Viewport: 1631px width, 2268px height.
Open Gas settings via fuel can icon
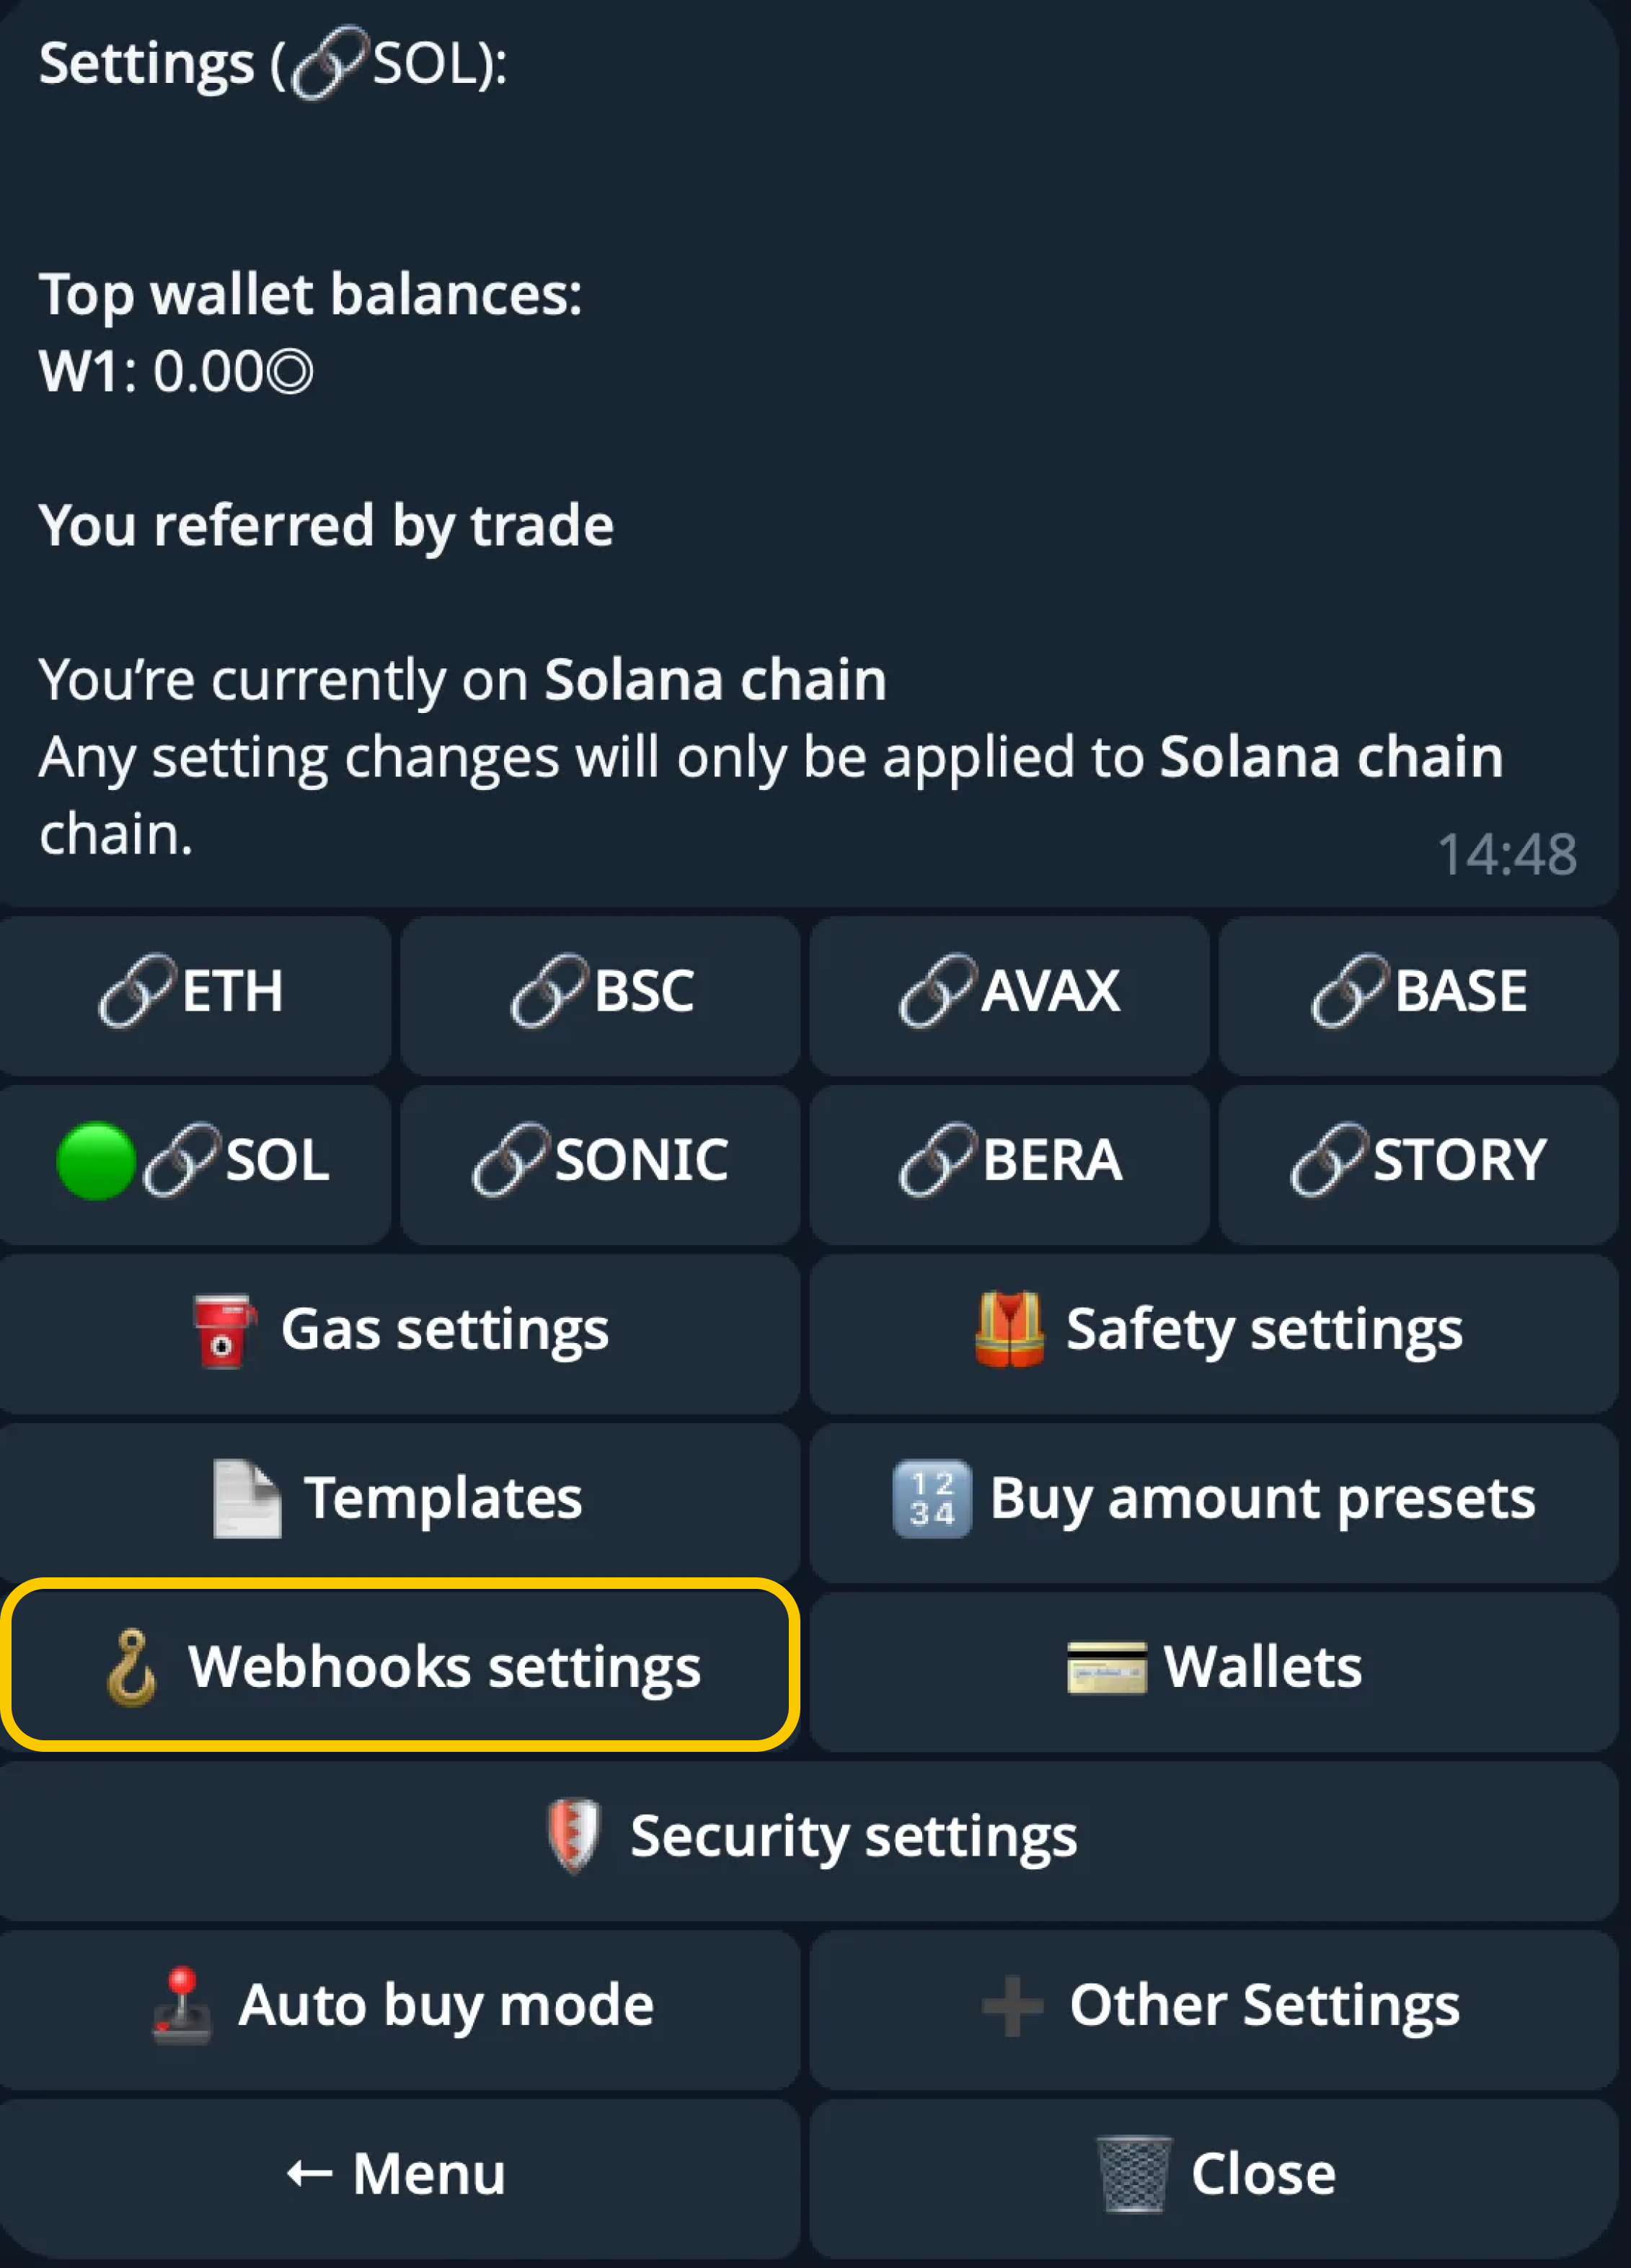coord(222,1331)
